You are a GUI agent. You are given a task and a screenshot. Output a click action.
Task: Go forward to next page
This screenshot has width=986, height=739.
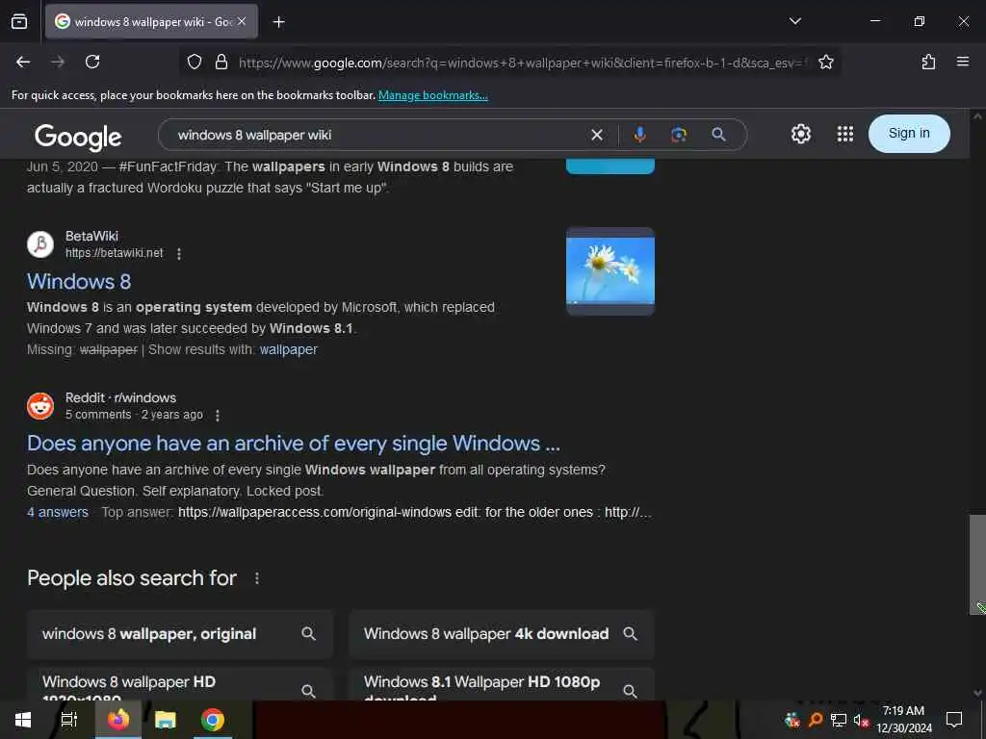[x=58, y=62]
